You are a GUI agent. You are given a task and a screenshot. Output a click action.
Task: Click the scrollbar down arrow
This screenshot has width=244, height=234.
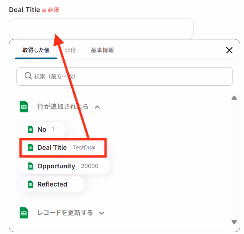(x=234, y=222)
